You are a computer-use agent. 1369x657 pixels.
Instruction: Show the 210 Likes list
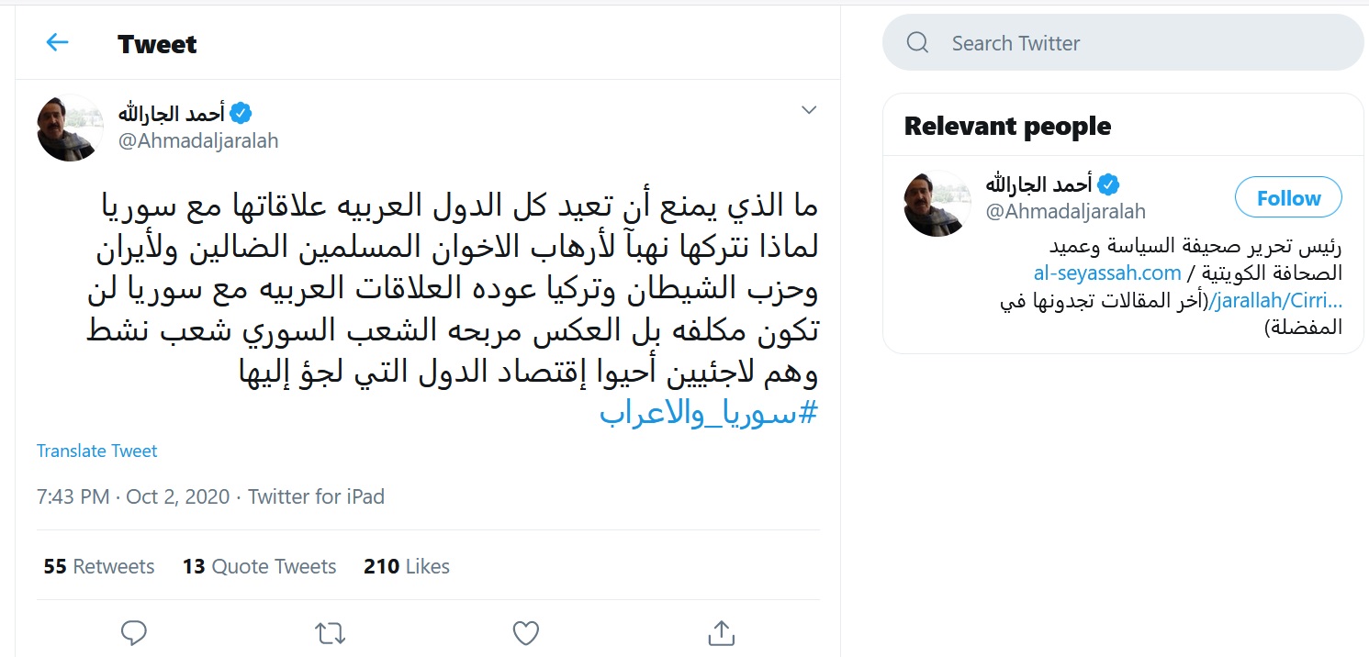(407, 566)
